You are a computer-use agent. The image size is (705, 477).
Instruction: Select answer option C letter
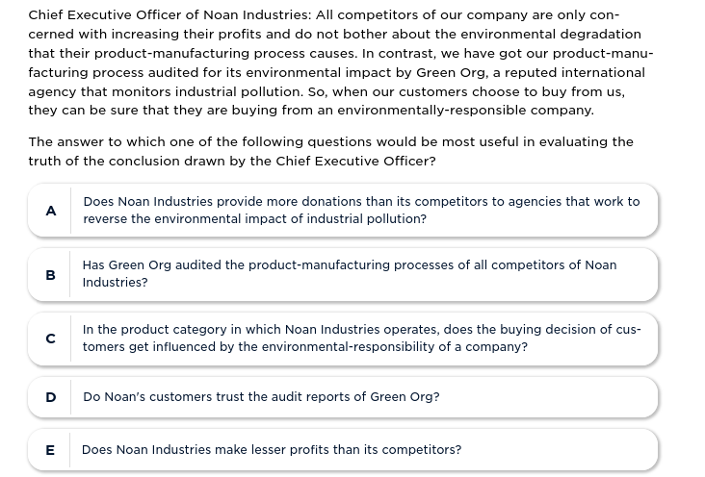coord(51,339)
